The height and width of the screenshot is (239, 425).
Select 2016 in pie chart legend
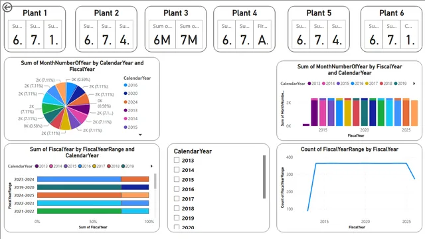click(131, 85)
